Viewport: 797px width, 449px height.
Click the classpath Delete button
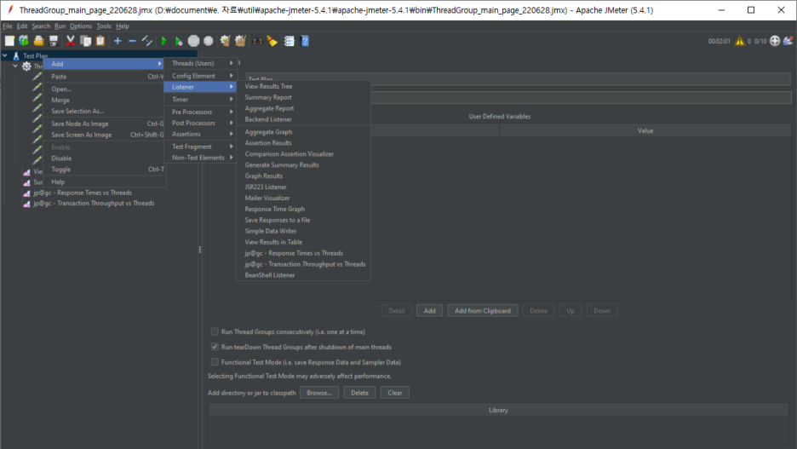359,393
